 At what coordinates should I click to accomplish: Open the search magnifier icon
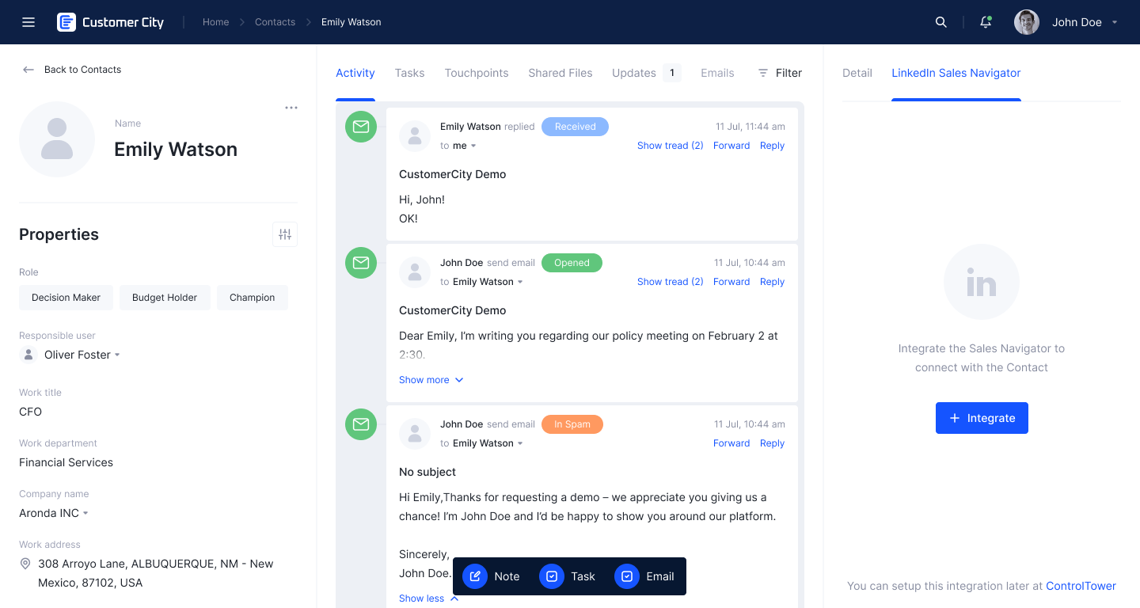coord(941,22)
